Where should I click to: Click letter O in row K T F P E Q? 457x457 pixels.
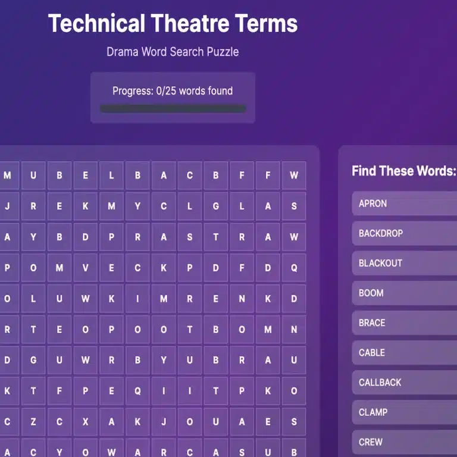294,391
